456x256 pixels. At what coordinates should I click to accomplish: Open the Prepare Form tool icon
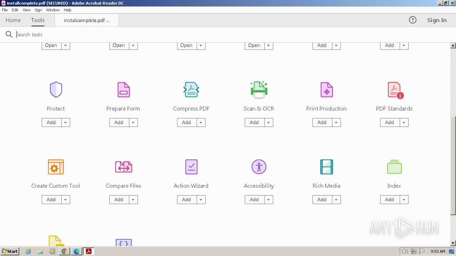tap(124, 90)
